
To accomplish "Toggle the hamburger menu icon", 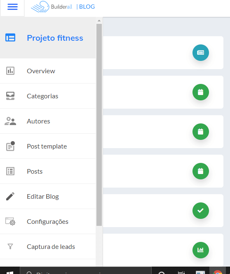I will (x=12, y=7).
